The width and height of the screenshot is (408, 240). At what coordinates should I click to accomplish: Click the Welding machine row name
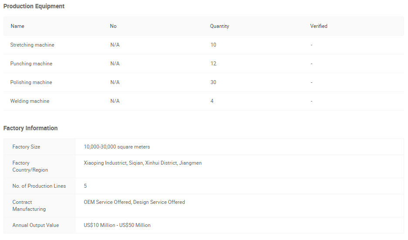tap(30, 101)
